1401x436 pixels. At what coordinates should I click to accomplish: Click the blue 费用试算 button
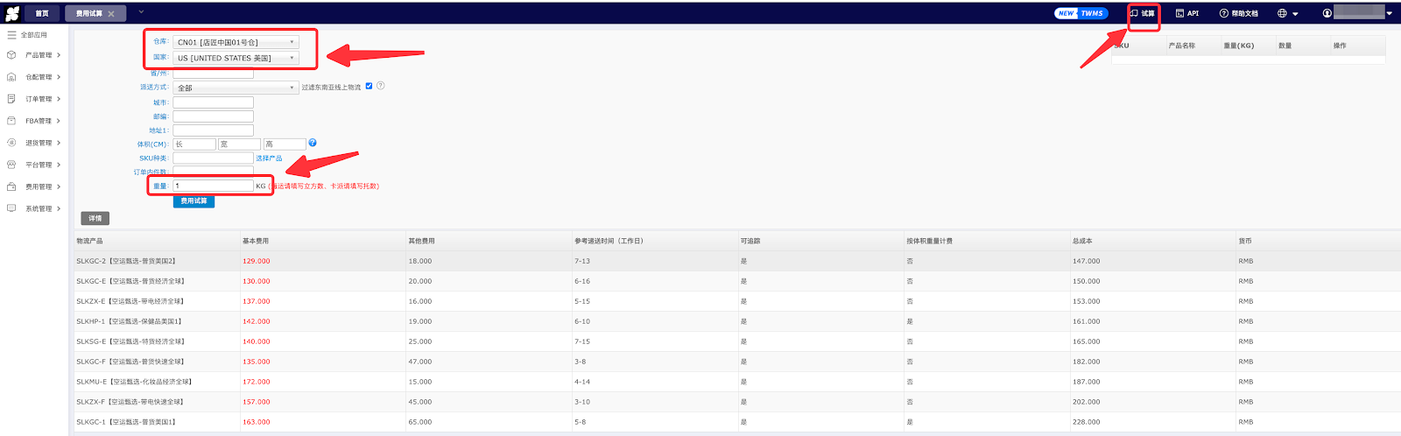coord(194,201)
